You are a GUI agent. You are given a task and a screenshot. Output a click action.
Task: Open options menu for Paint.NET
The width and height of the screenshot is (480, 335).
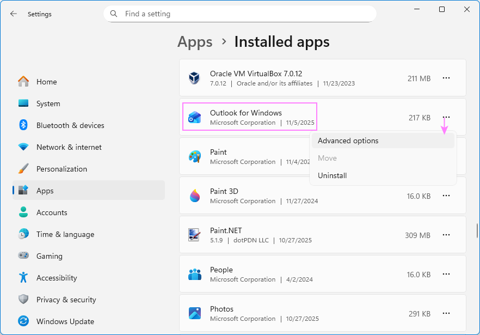(x=446, y=235)
